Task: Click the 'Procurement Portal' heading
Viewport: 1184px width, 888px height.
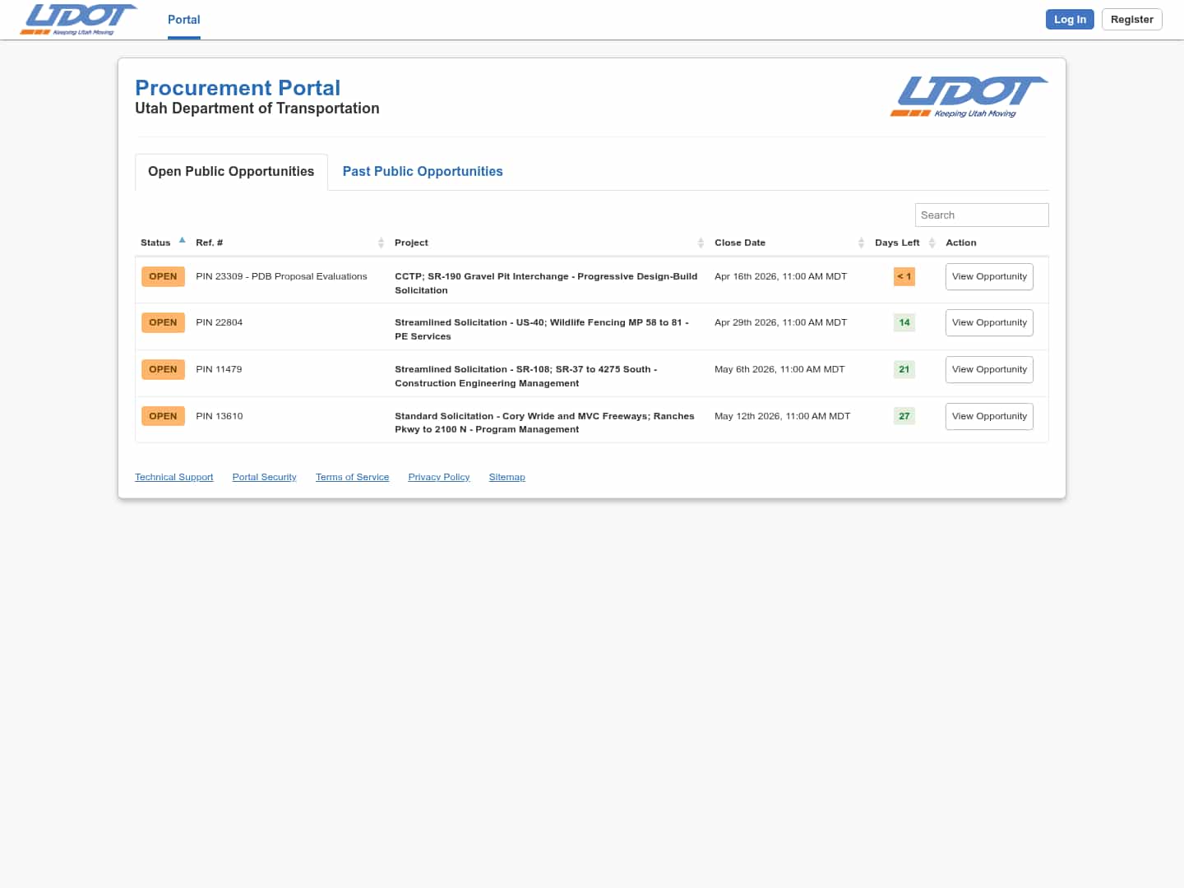Action: point(238,88)
